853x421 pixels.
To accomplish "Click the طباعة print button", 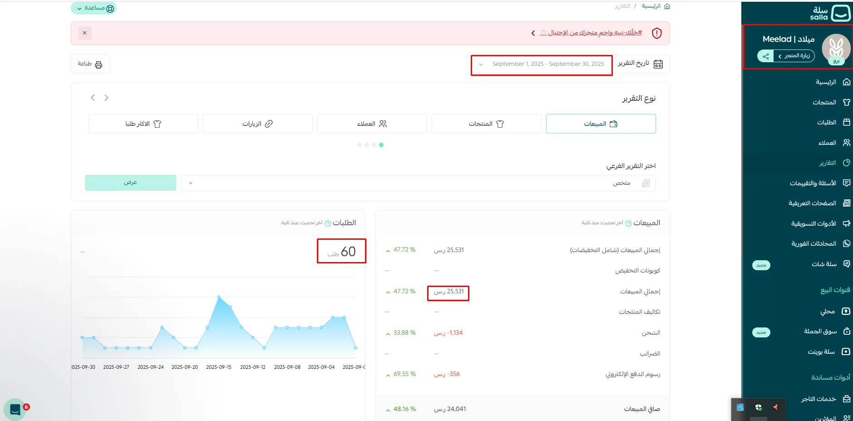I will 90,64.
